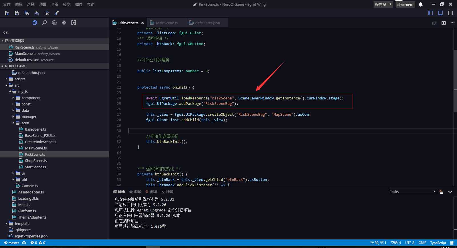Click the save all files toolbar icon
Image resolution: width=457 pixels, height=248 pixels.
(x=27, y=13)
